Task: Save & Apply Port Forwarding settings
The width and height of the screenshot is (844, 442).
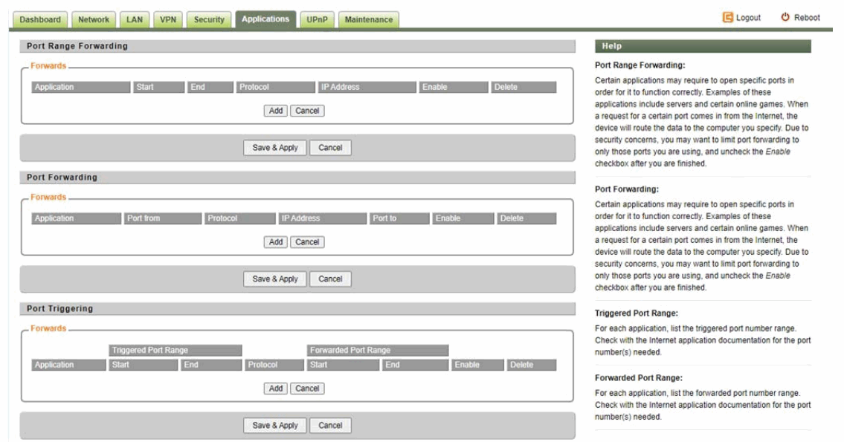Action: pyautogui.click(x=275, y=279)
